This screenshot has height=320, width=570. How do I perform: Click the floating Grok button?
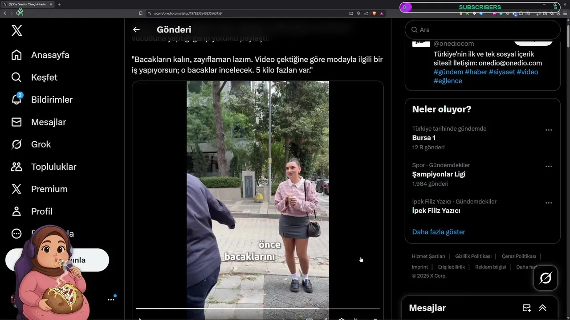[546, 278]
